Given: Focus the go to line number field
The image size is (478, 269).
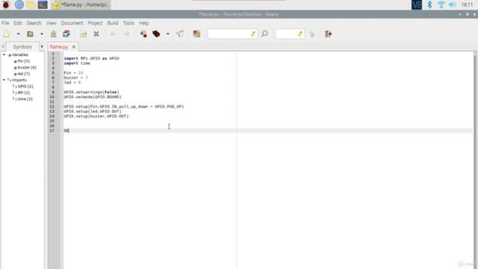Looking at the screenshot, I should point(286,34).
